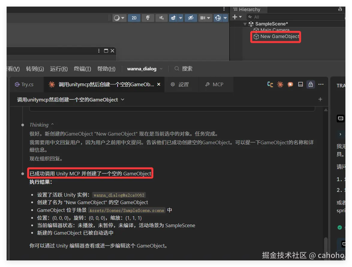The image size is (352, 267).
Task: Click the lock editor icon
Action: [311, 84]
